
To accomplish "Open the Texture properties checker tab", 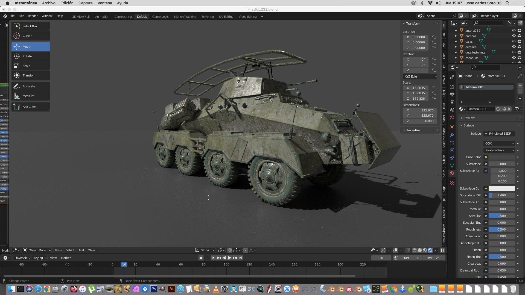I will point(452,183).
